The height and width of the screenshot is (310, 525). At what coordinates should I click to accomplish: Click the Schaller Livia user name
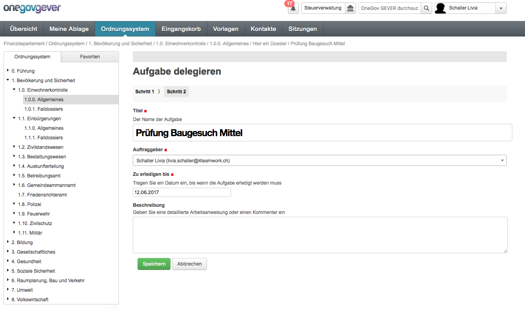click(463, 8)
